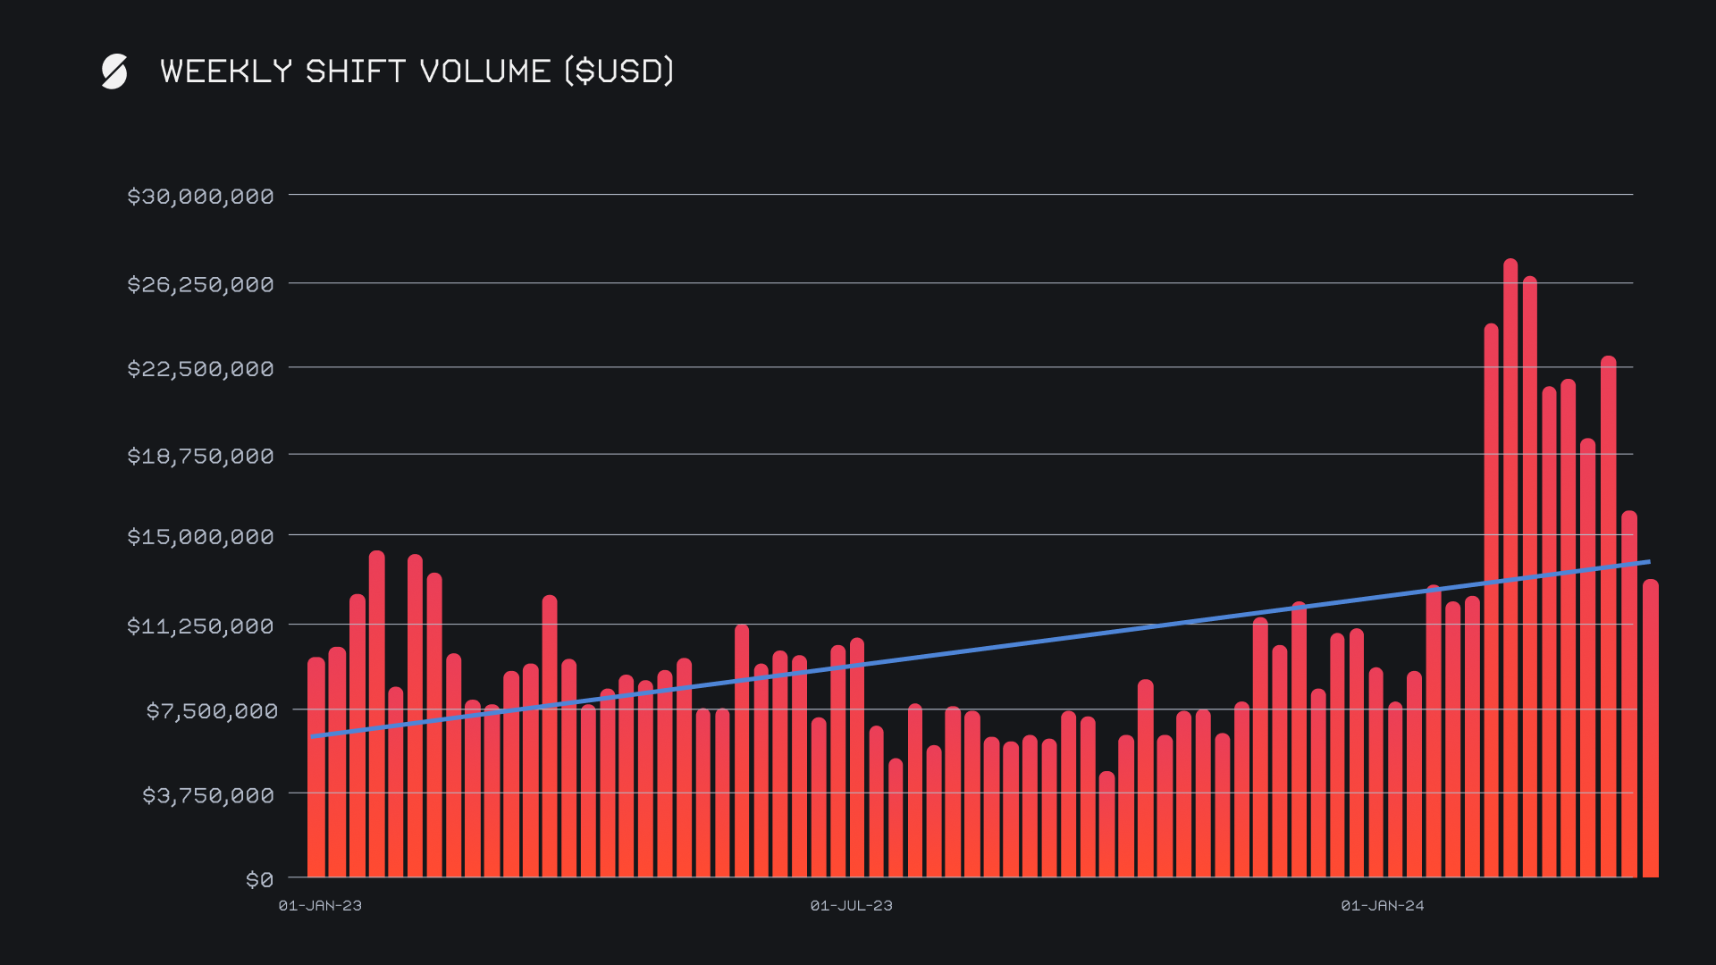
Task: Click the Weekly Shift Volume title
Action: pos(416,71)
